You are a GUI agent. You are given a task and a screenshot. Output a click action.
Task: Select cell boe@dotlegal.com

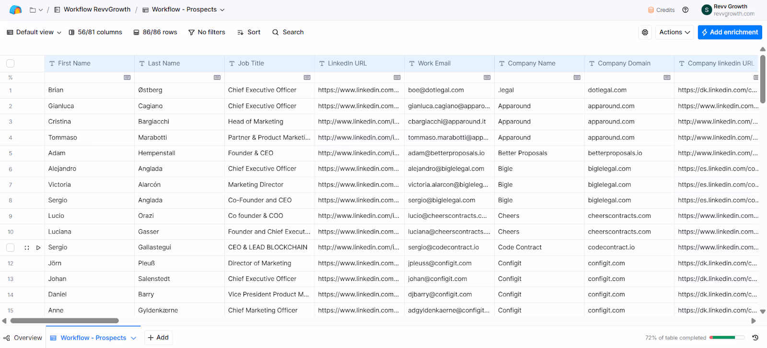click(449, 90)
